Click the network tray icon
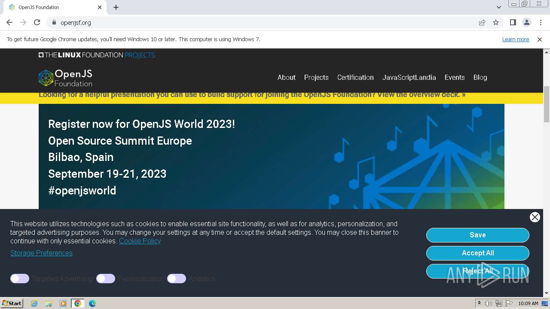Screen dimensions: 550x309 pos(499,303)
